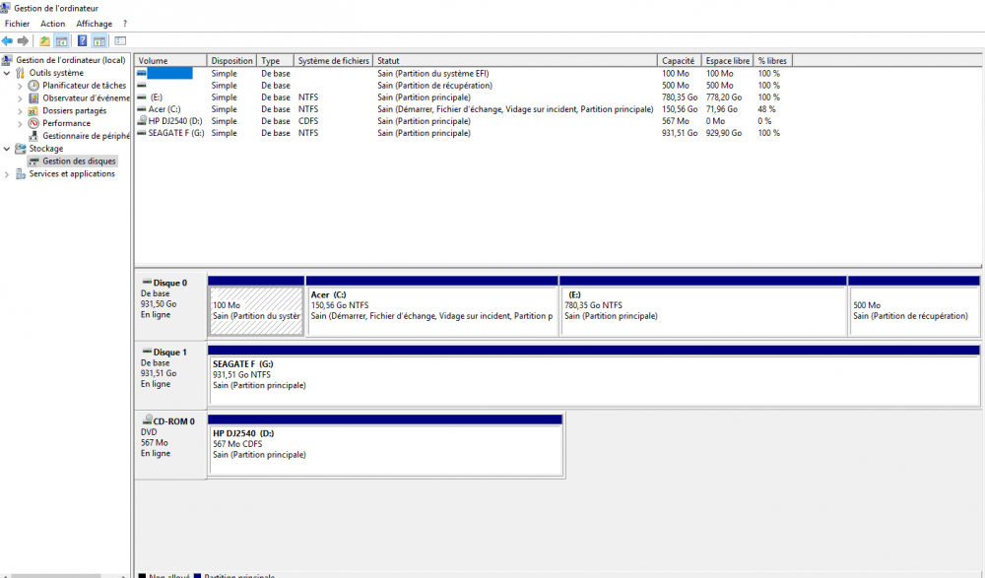Open the Fichier menu
985x578 pixels.
point(17,24)
